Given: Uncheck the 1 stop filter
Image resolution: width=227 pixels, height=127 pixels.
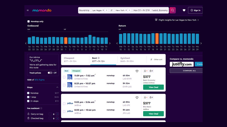Looking at the screenshot, I should click(28, 97).
